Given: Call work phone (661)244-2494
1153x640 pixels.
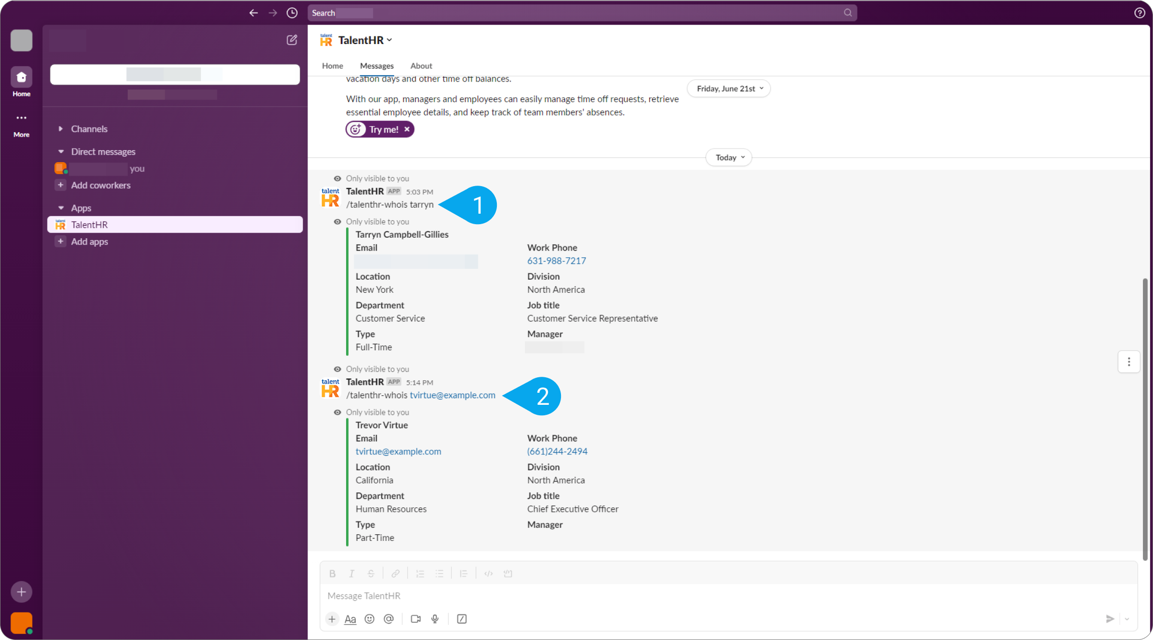Looking at the screenshot, I should [x=557, y=451].
